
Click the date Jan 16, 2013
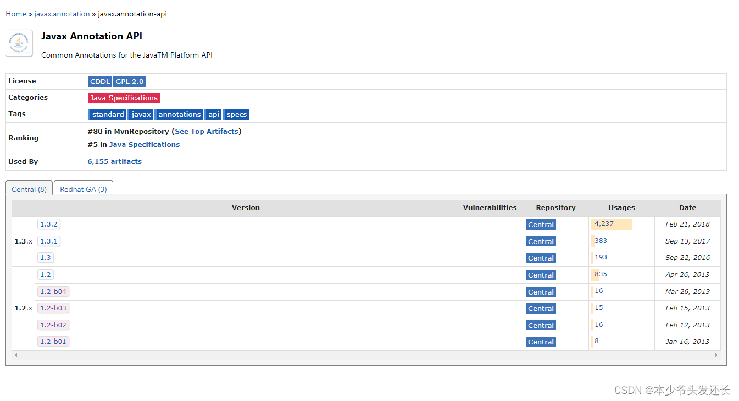tap(687, 341)
